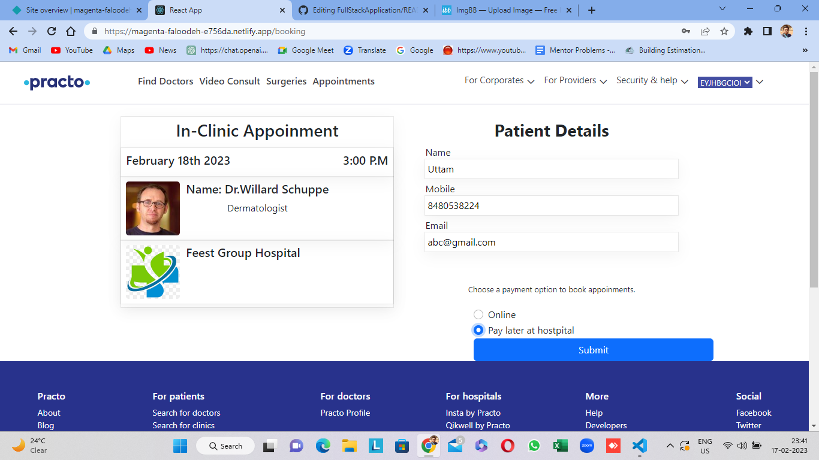This screenshot has height=460, width=819.
Task: Open Appointments in the navbar
Action: coord(344,81)
